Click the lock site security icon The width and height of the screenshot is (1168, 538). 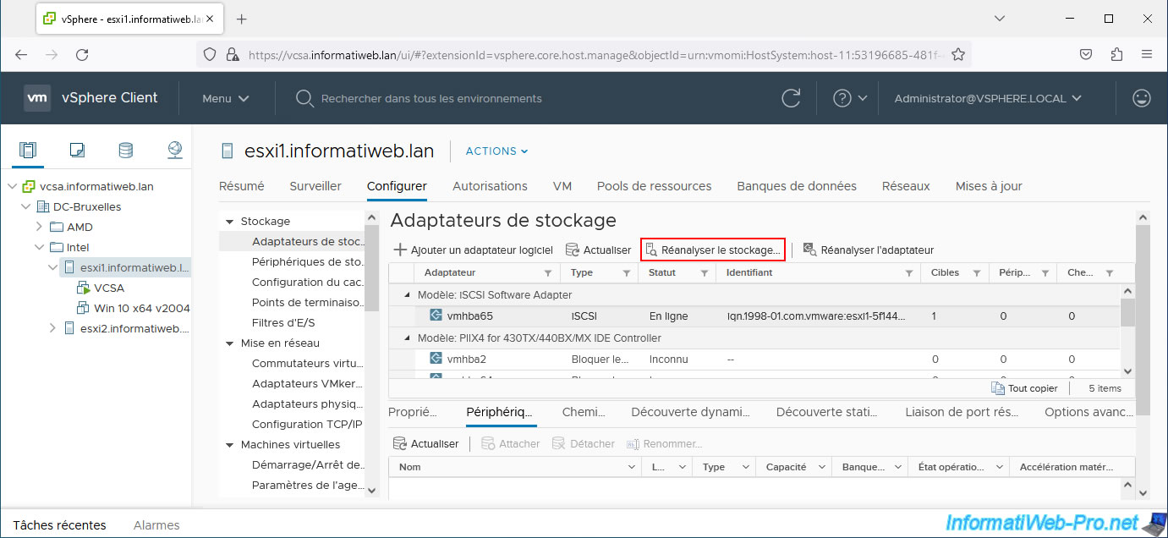click(233, 54)
